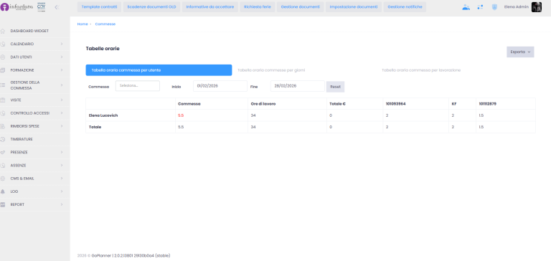This screenshot has width=551, height=261.
Task: Click the Formazione sidebar icon
Action: coord(3,70)
